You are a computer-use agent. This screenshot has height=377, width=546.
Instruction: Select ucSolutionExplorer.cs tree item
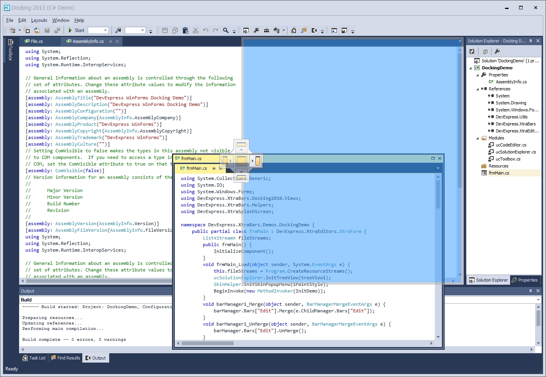[x=516, y=152]
